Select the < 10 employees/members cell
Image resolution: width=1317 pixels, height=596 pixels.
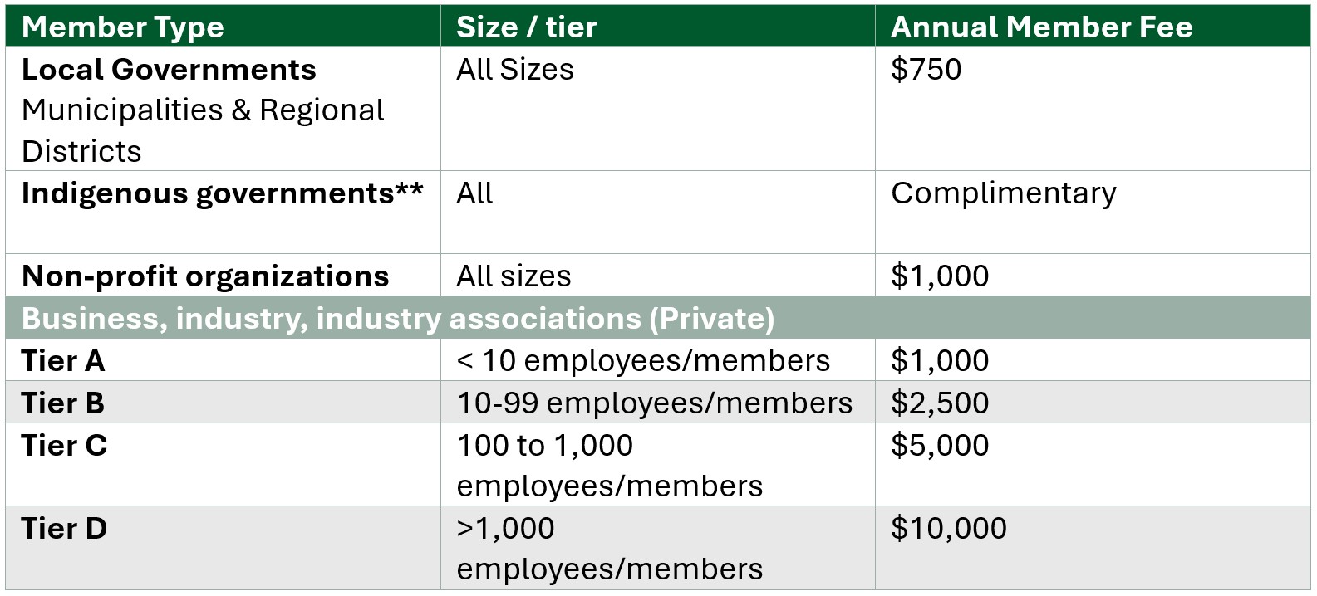point(657,360)
